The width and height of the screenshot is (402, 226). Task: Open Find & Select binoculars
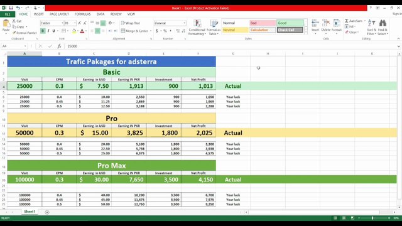click(x=383, y=27)
